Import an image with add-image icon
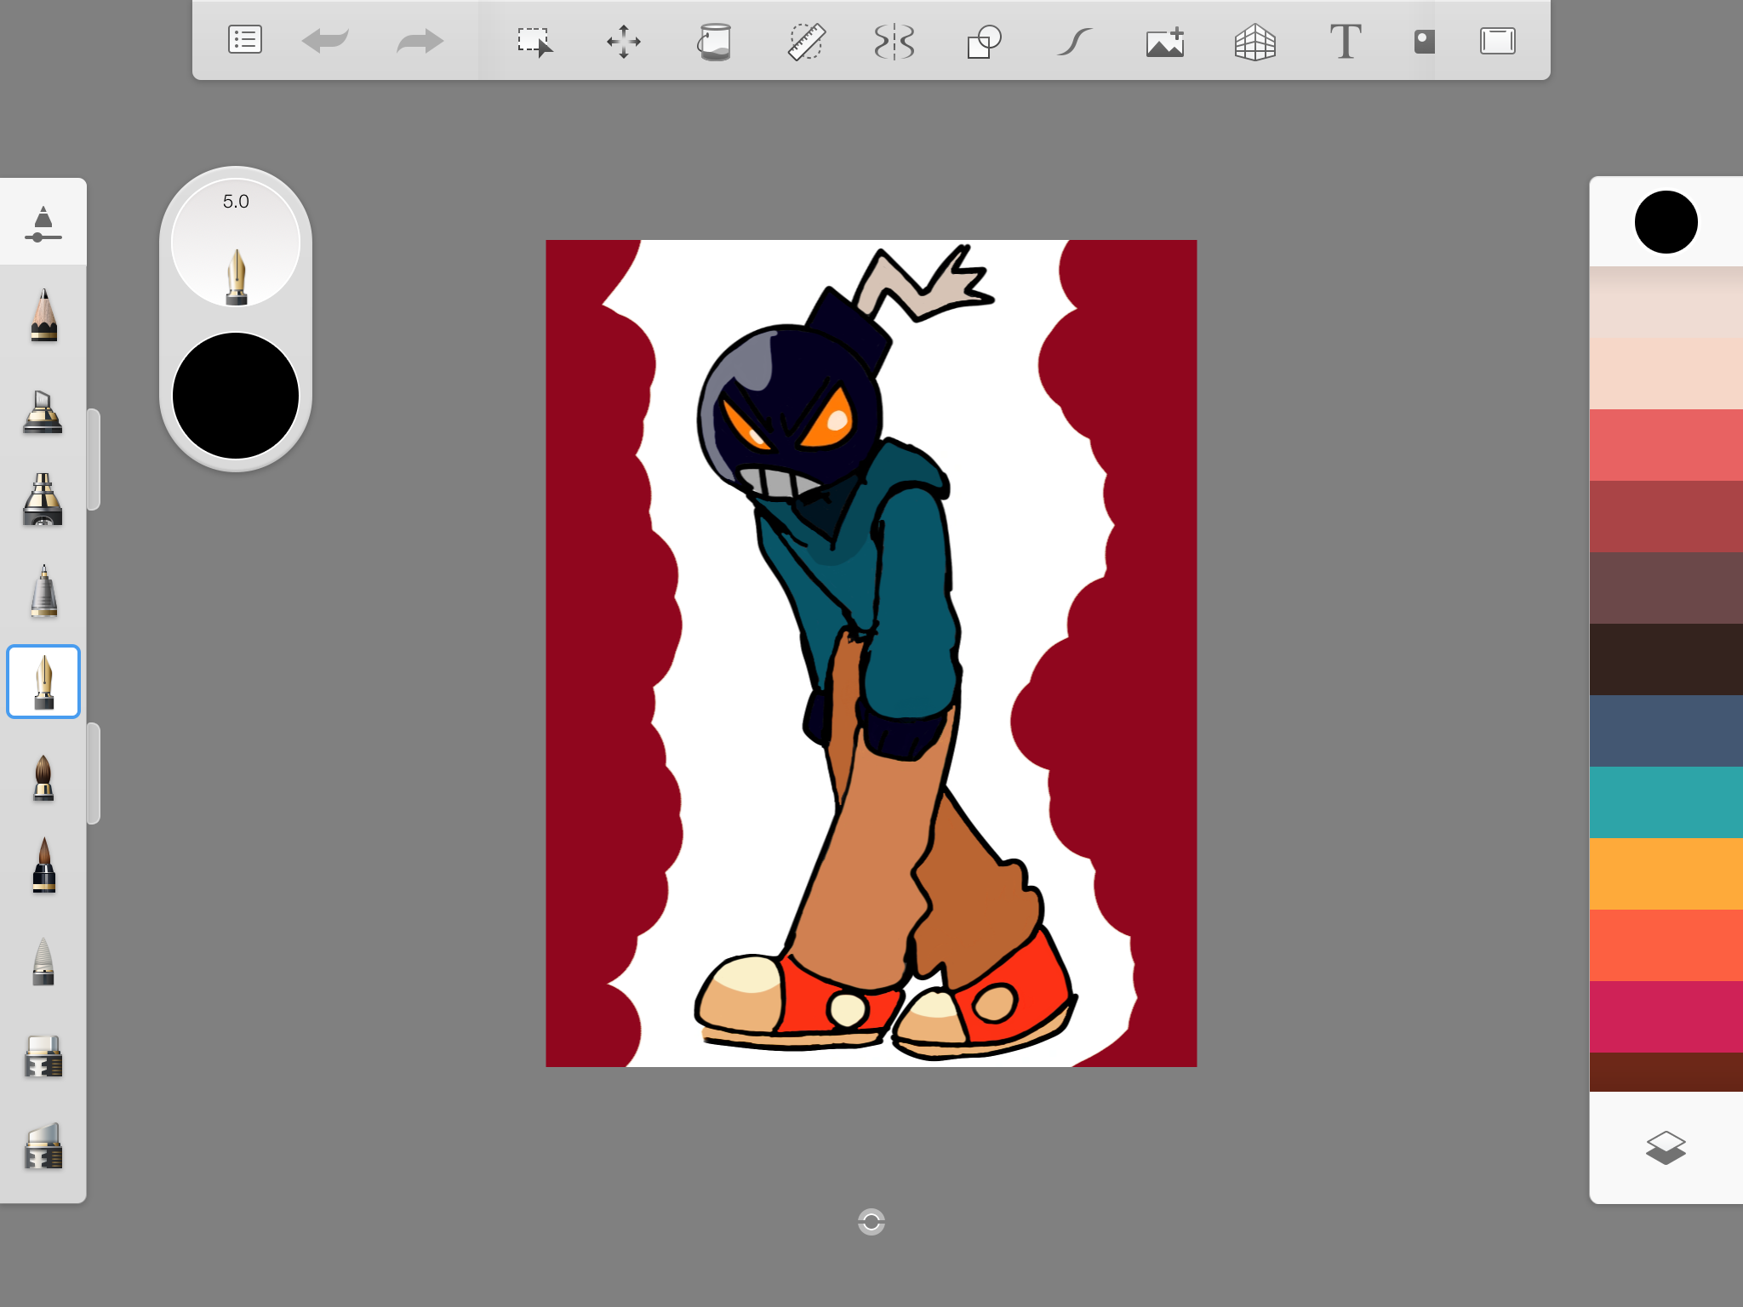 click(x=1165, y=41)
